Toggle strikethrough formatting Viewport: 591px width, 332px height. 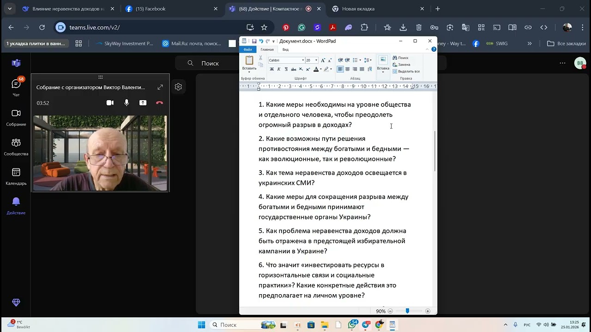click(x=294, y=69)
